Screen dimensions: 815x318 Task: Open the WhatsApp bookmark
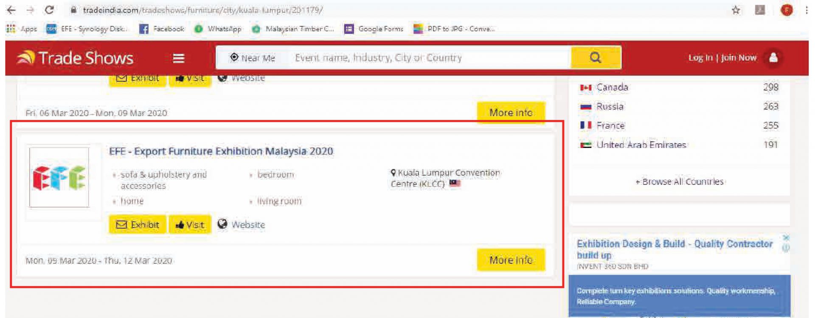point(218,29)
